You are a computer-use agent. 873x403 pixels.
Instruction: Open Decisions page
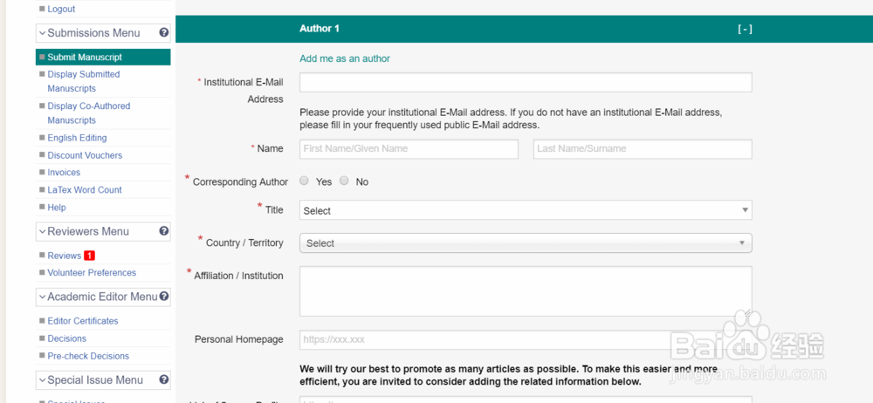[x=67, y=338]
